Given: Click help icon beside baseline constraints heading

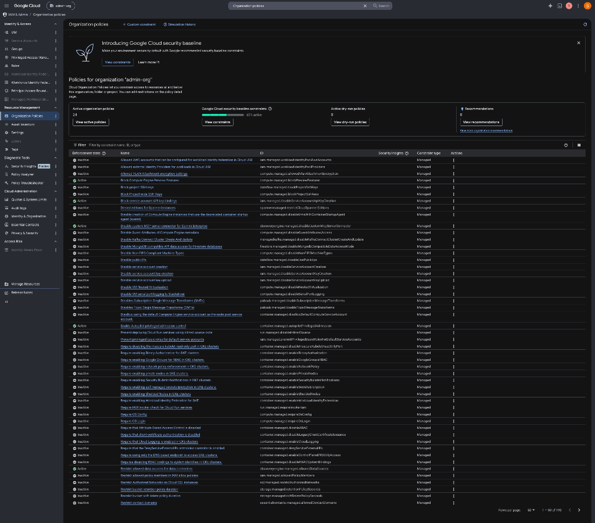Looking at the screenshot, I should point(270,109).
